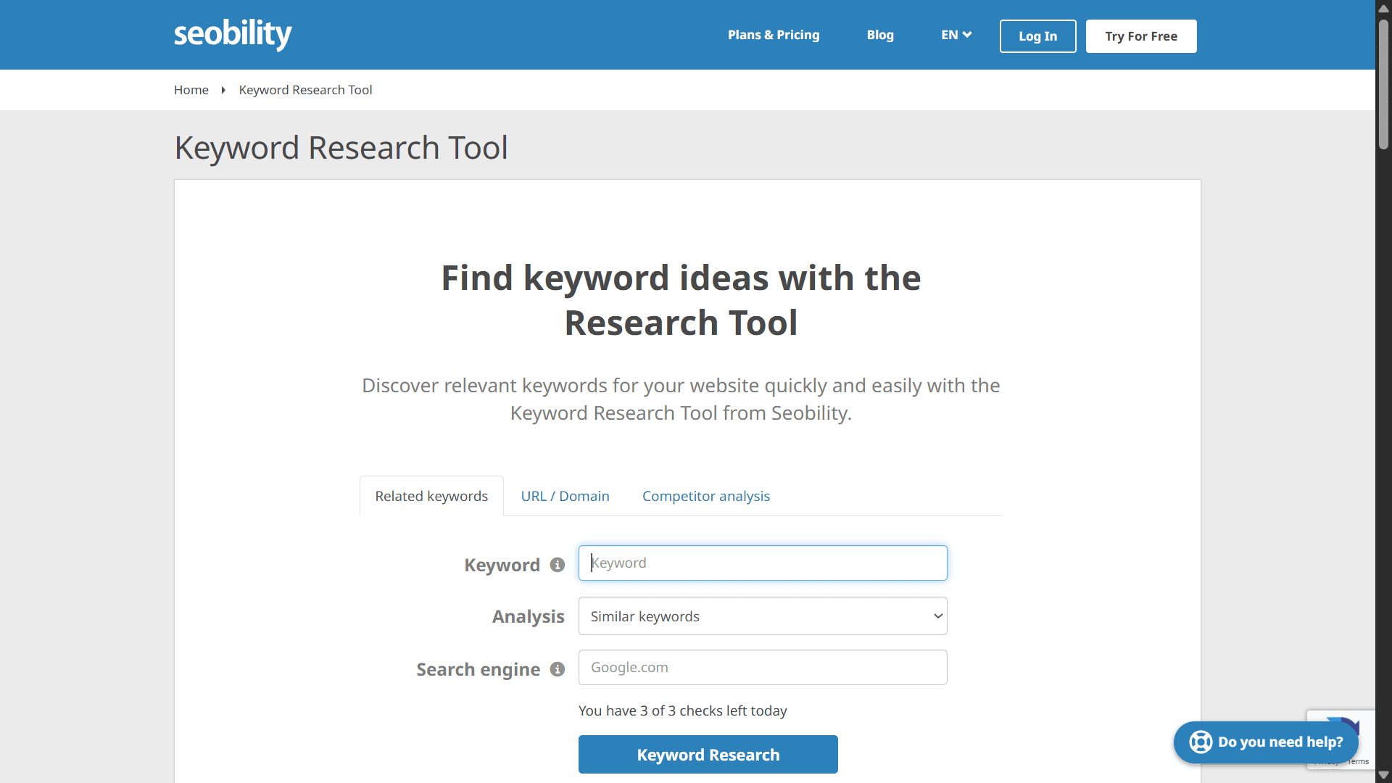Open the Do you need help? chat
This screenshot has height=783, width=1392.
[x=1266, y=742]
